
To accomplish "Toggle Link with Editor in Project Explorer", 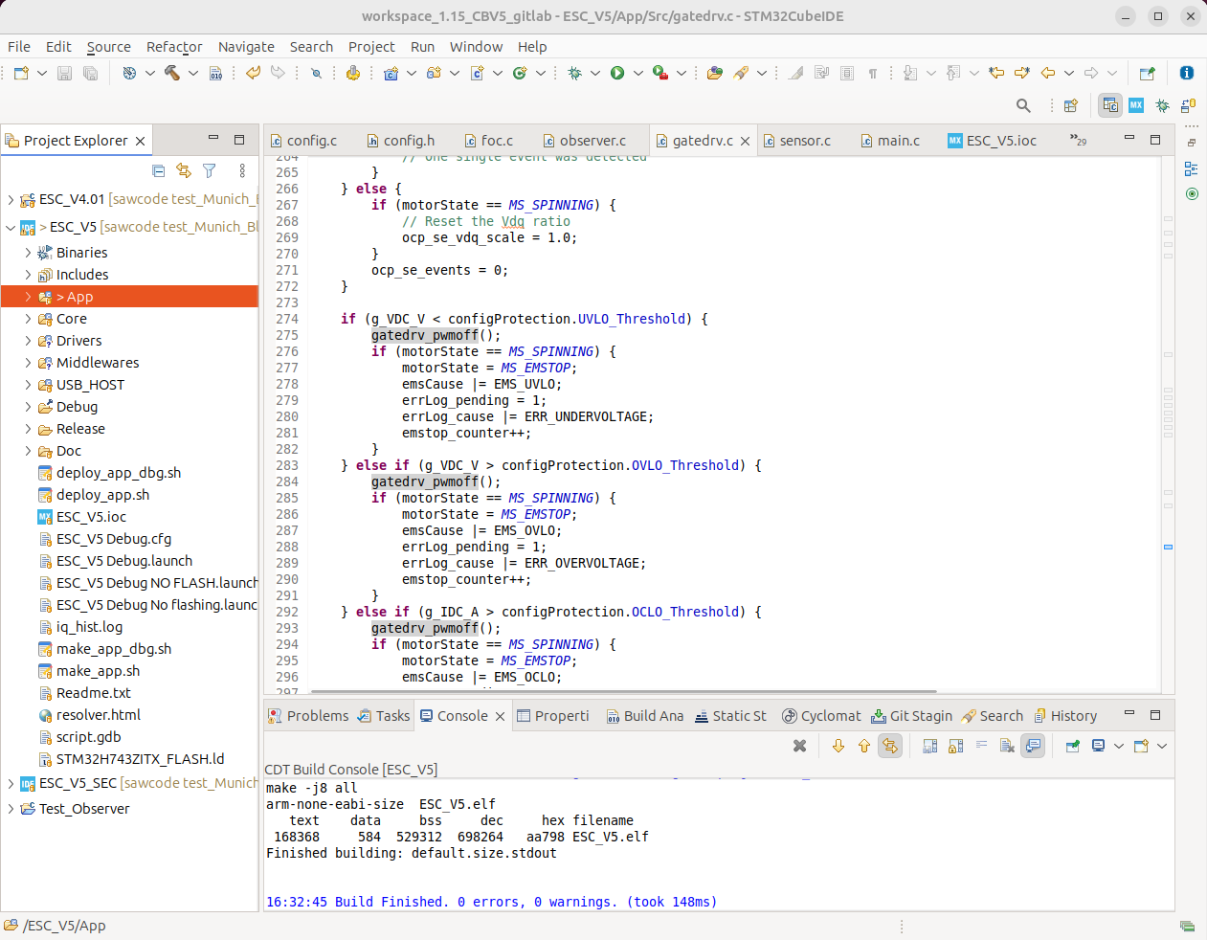I will pyautogui.click(x=184, y=170).
